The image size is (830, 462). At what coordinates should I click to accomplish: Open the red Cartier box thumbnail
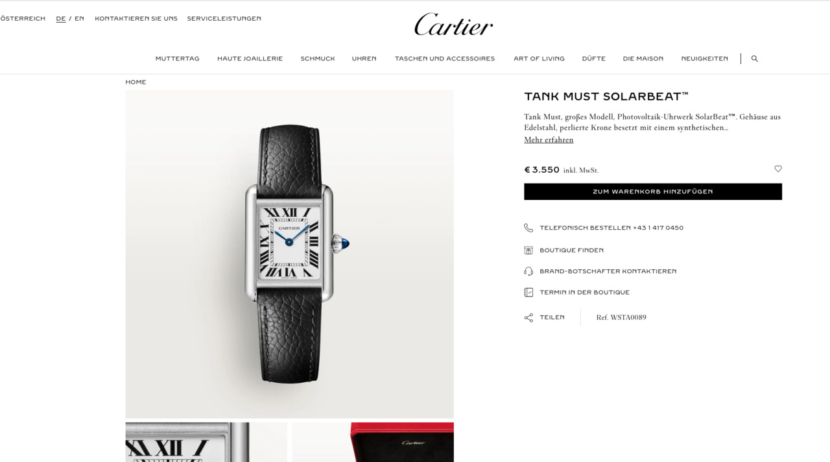(373, 443)
